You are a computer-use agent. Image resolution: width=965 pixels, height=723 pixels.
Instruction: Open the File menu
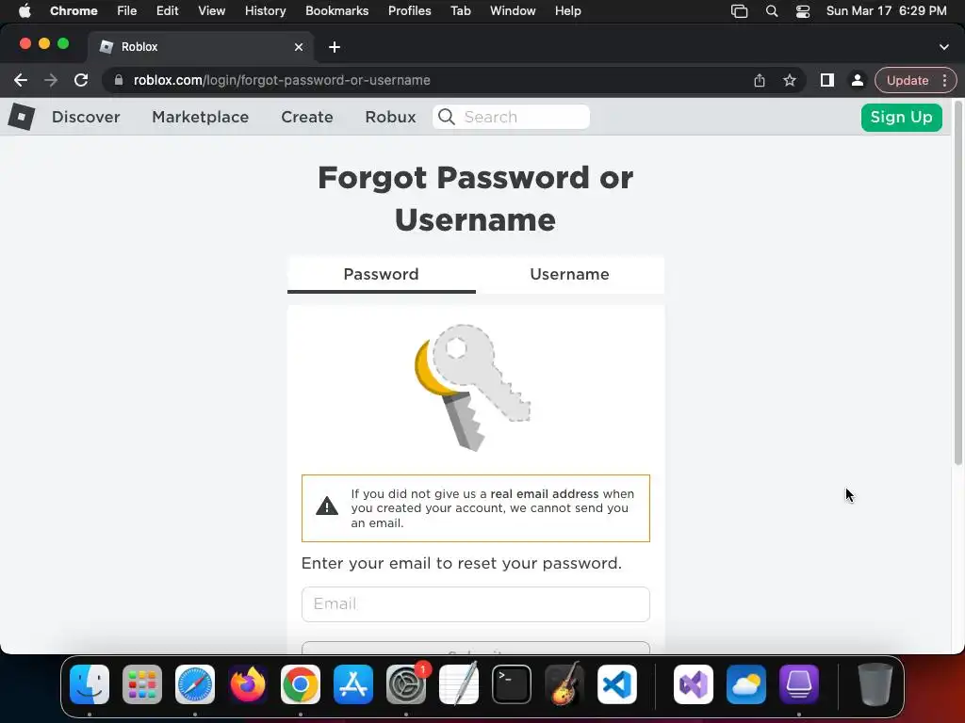(x=127, y=10)
